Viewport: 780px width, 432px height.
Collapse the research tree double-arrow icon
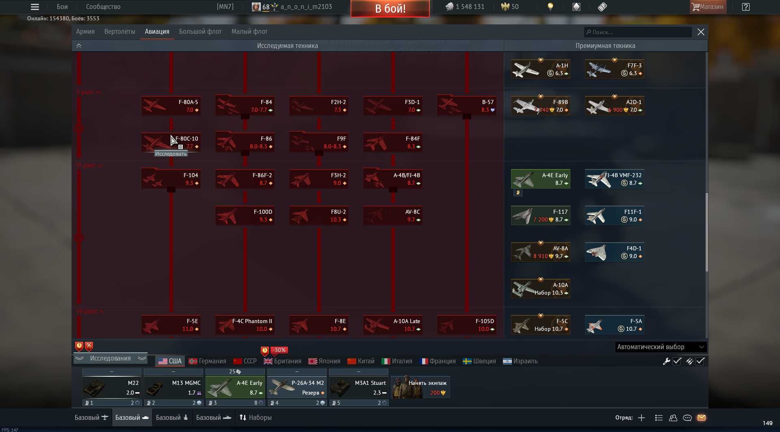click(79, 46)
